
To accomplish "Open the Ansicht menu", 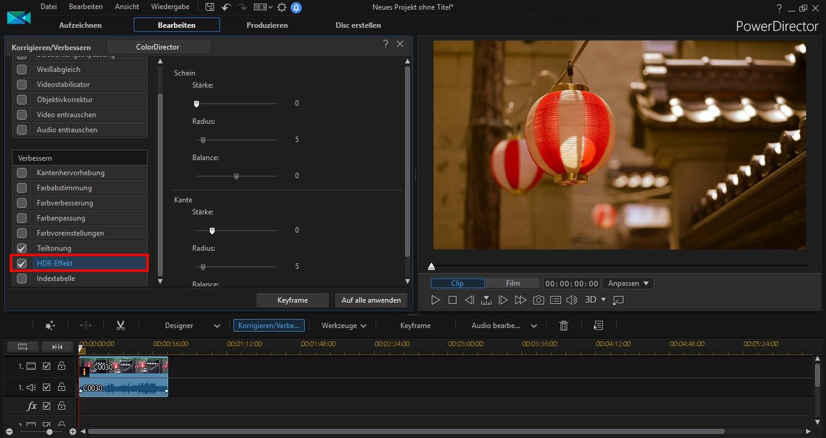I will coord(127,7).
